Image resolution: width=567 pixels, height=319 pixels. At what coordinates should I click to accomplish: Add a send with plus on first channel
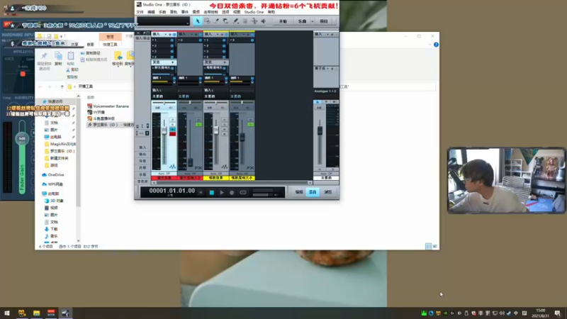pyautogui.click(x=172, y=62)
